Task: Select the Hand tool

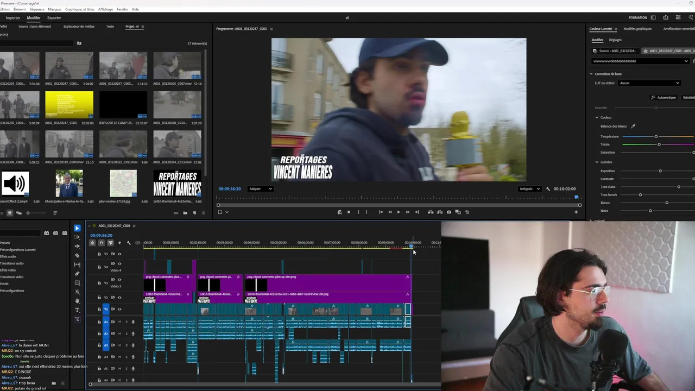Action: (77, 301)
